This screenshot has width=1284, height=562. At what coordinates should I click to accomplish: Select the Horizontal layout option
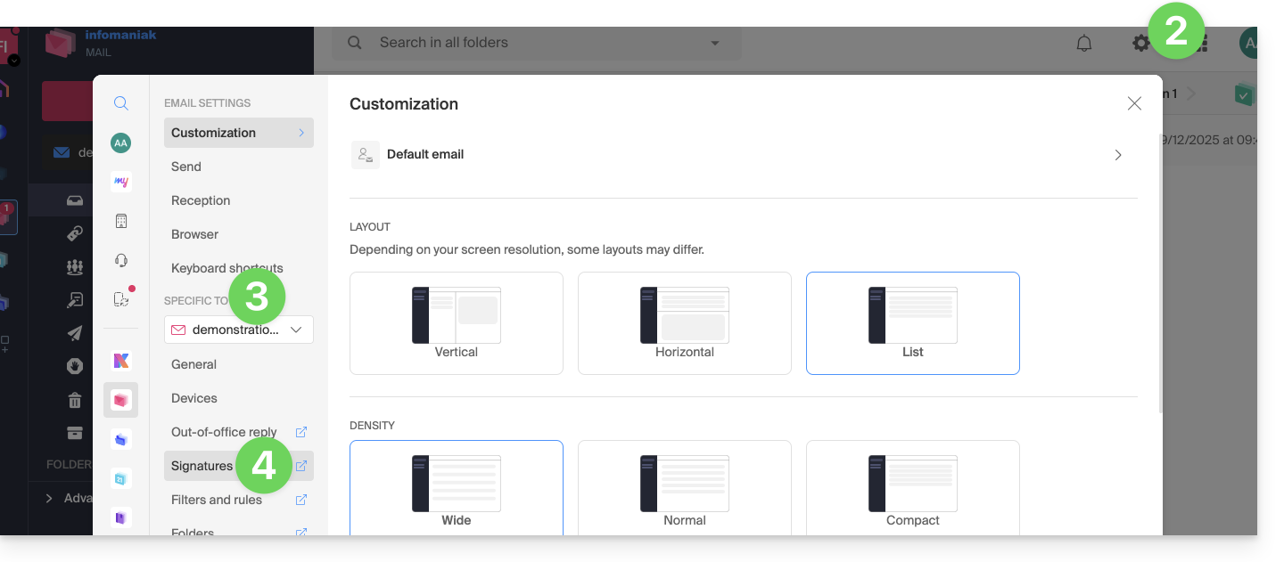coord(685,322)
